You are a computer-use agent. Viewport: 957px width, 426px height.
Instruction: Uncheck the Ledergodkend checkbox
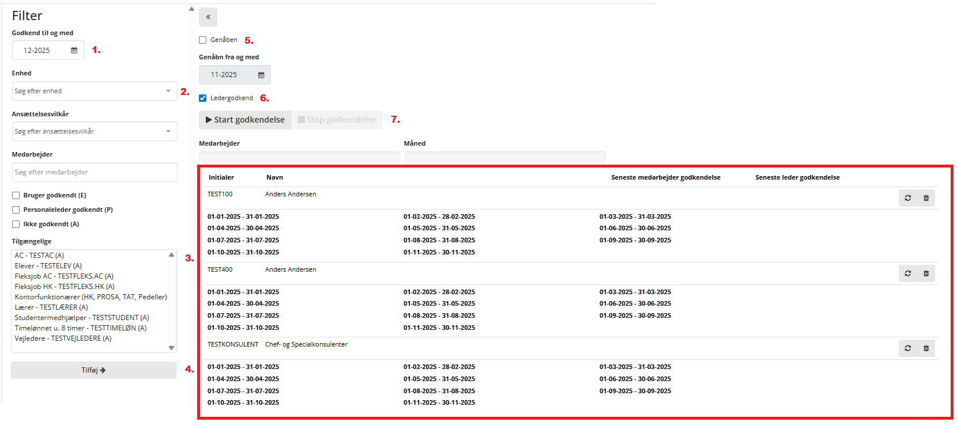203,98
